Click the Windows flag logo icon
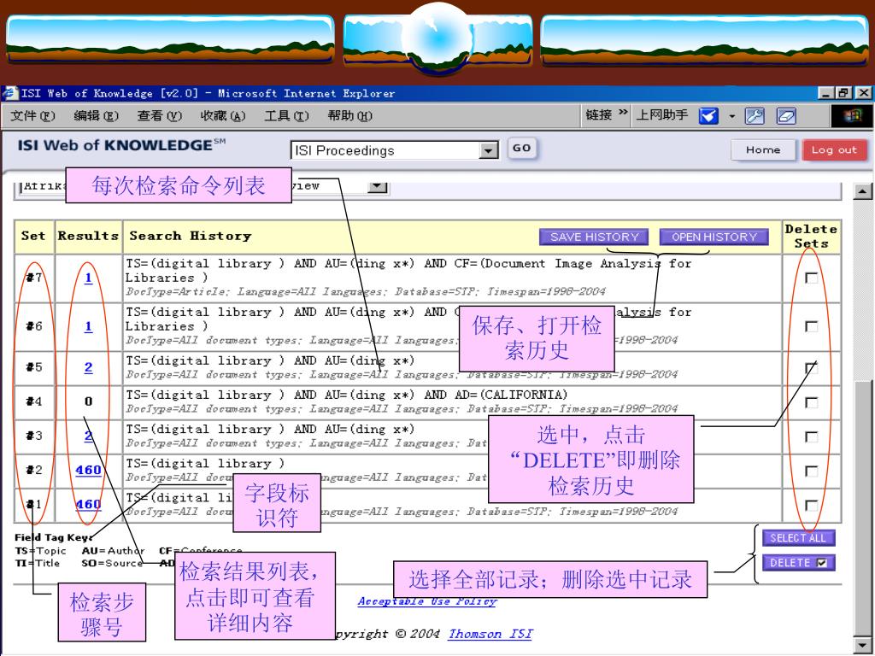Viewport: 875px width, 656px height. [x=852, y=116]
